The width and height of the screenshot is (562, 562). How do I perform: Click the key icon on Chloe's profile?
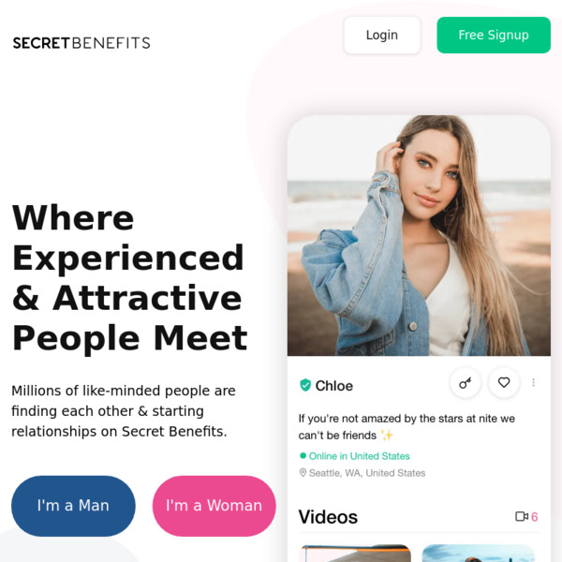pyautogui.click(x=466, y=383)
